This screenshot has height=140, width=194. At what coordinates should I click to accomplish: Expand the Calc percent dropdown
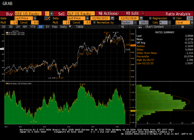[170, 22]
